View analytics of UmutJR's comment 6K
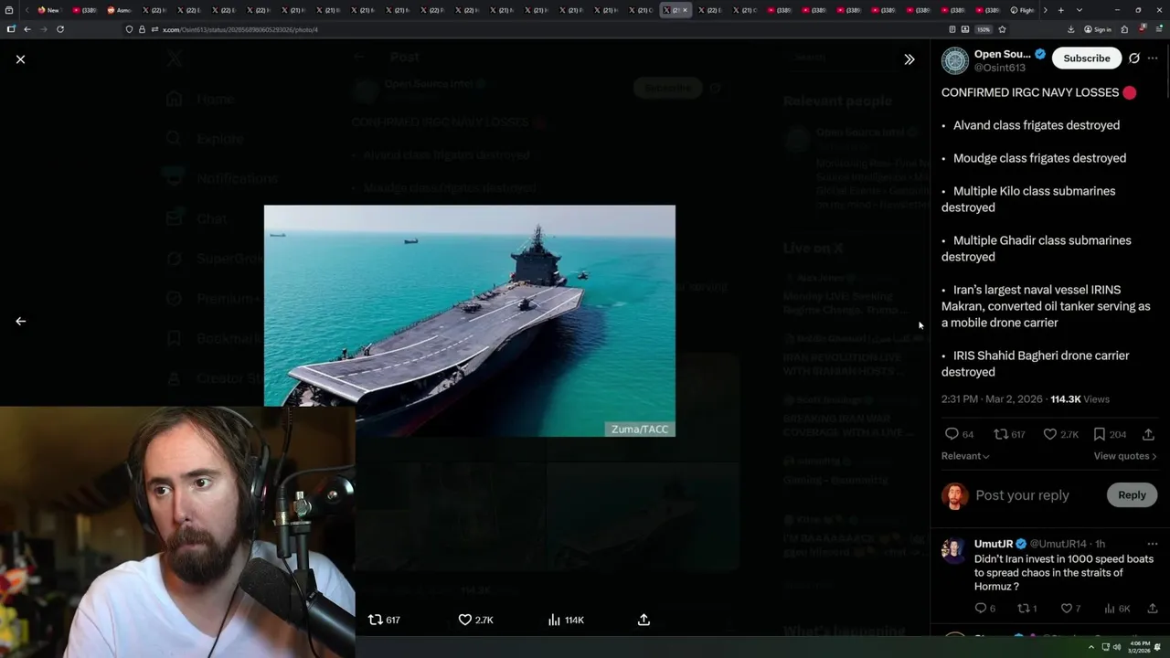1170x658 pixels. click(x=1116, y=609)
